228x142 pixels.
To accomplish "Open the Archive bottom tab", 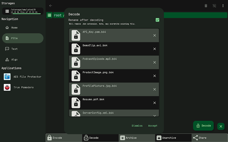I will [x=137, y=138].
